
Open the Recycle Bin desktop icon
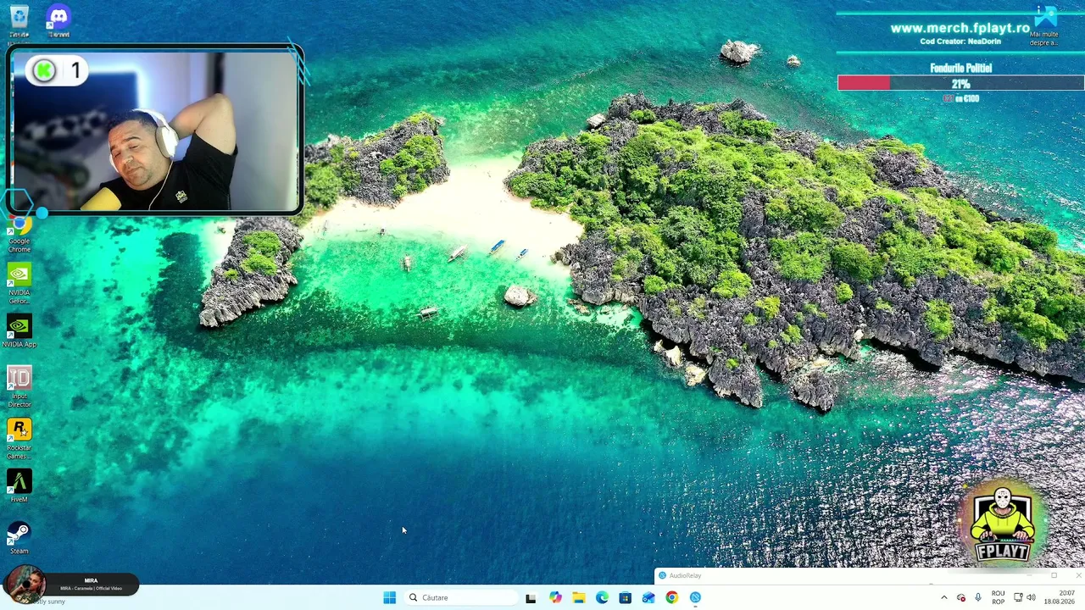click(x=19, y=20)
